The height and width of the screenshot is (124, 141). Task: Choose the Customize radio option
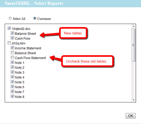[35, 18]
